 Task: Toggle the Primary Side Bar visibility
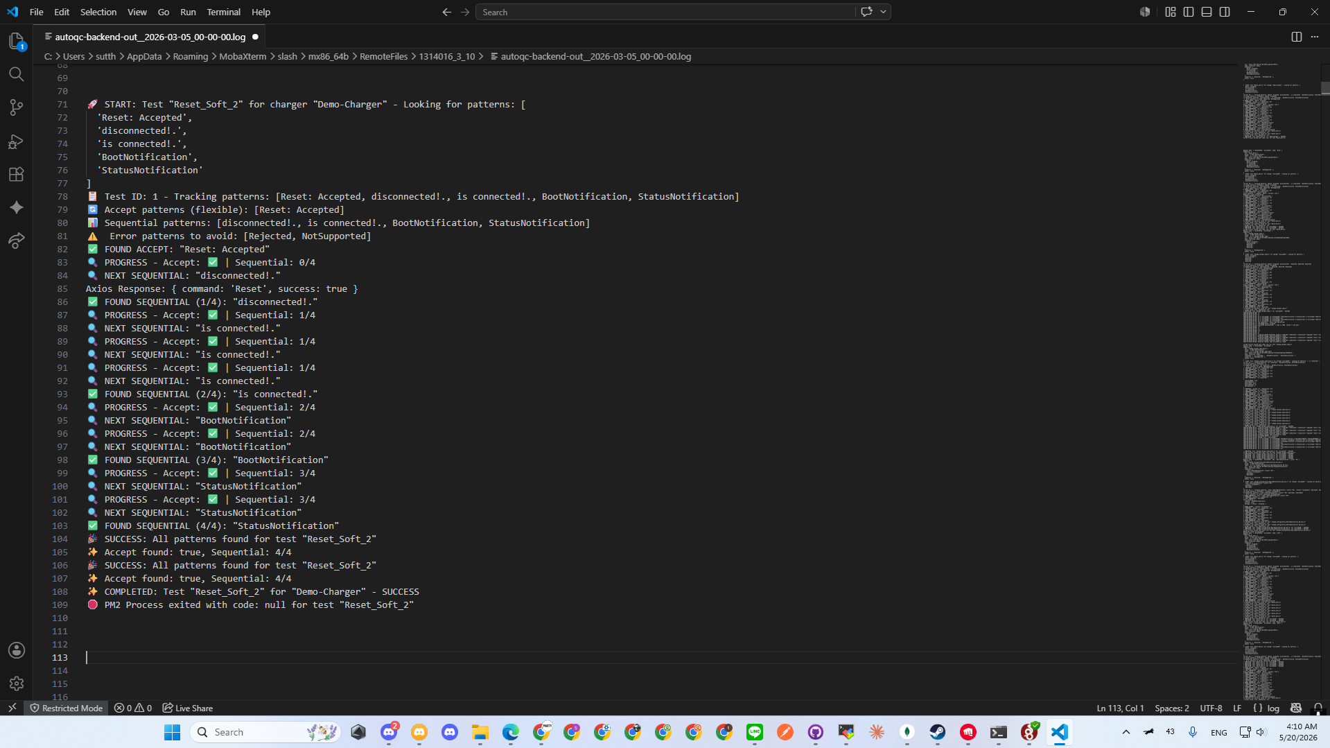(1189, 12)
